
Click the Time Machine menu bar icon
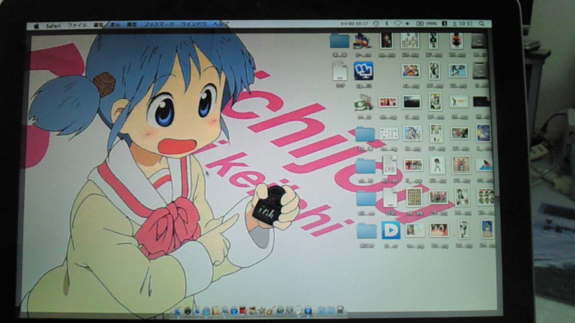[376, 24]
